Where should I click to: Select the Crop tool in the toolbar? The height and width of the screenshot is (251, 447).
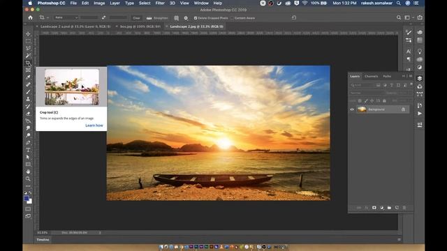pos(28,63)
